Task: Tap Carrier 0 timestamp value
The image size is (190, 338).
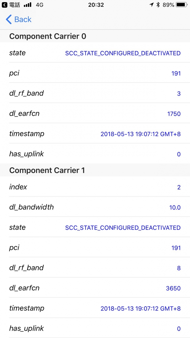Action: pyautogui.click(x=140, y=134)
